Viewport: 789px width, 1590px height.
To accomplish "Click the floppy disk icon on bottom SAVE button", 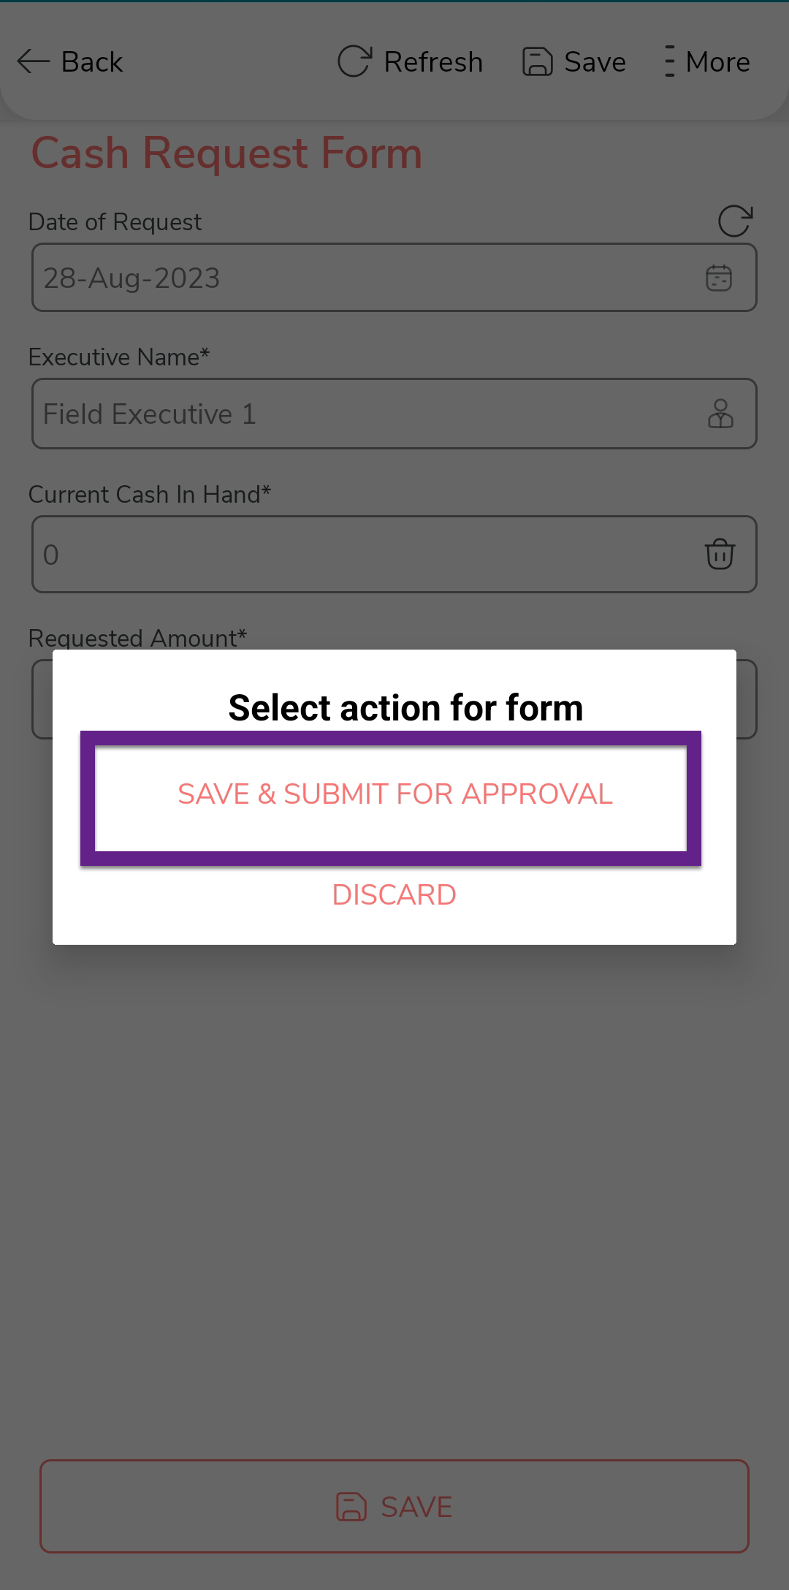I will click(351, 1507).
